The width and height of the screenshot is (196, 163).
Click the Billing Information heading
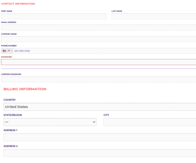click(x=25, y=89)
